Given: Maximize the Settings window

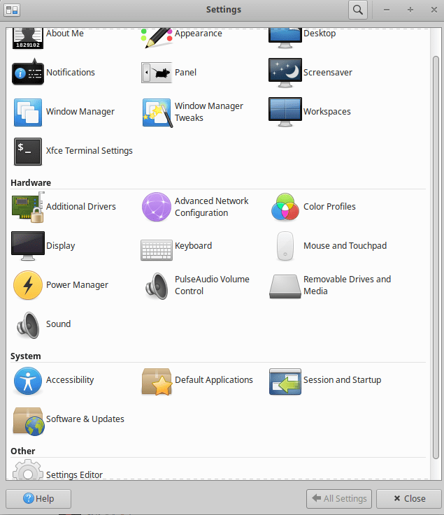Looking at the screenshot, I should [410, 10].
